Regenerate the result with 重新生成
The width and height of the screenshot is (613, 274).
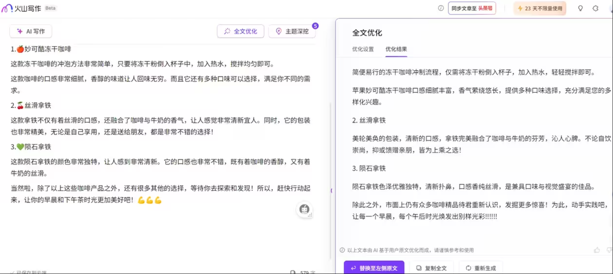[481, 268]
